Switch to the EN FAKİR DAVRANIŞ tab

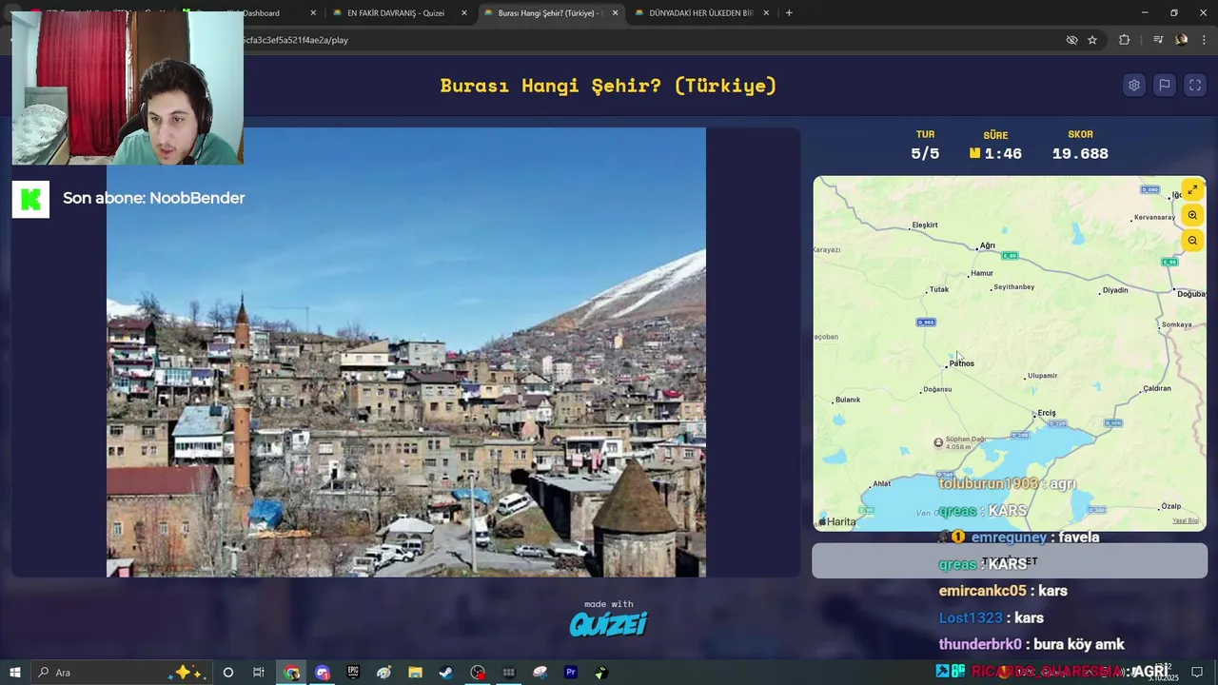point(396,13)
